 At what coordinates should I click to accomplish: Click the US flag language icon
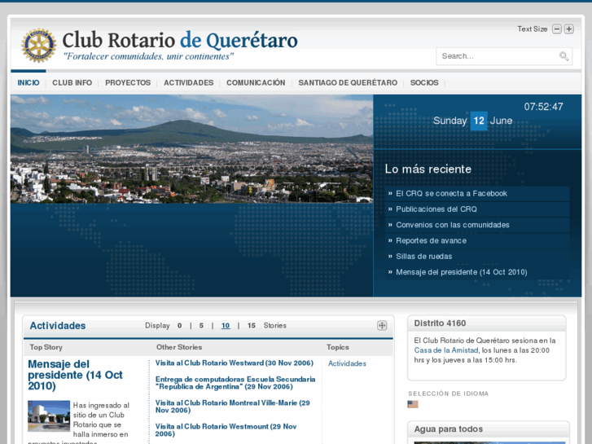click(413, 404)
